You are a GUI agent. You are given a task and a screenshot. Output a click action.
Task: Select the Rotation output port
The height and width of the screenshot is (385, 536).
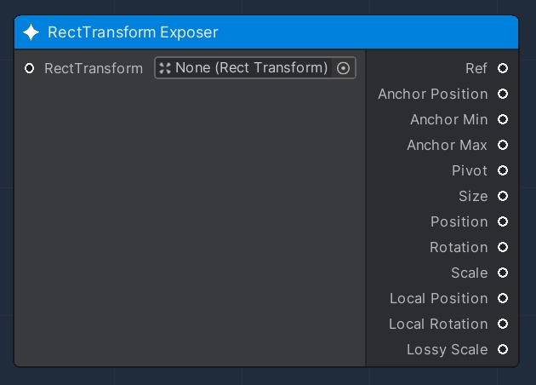click(503, 247)
